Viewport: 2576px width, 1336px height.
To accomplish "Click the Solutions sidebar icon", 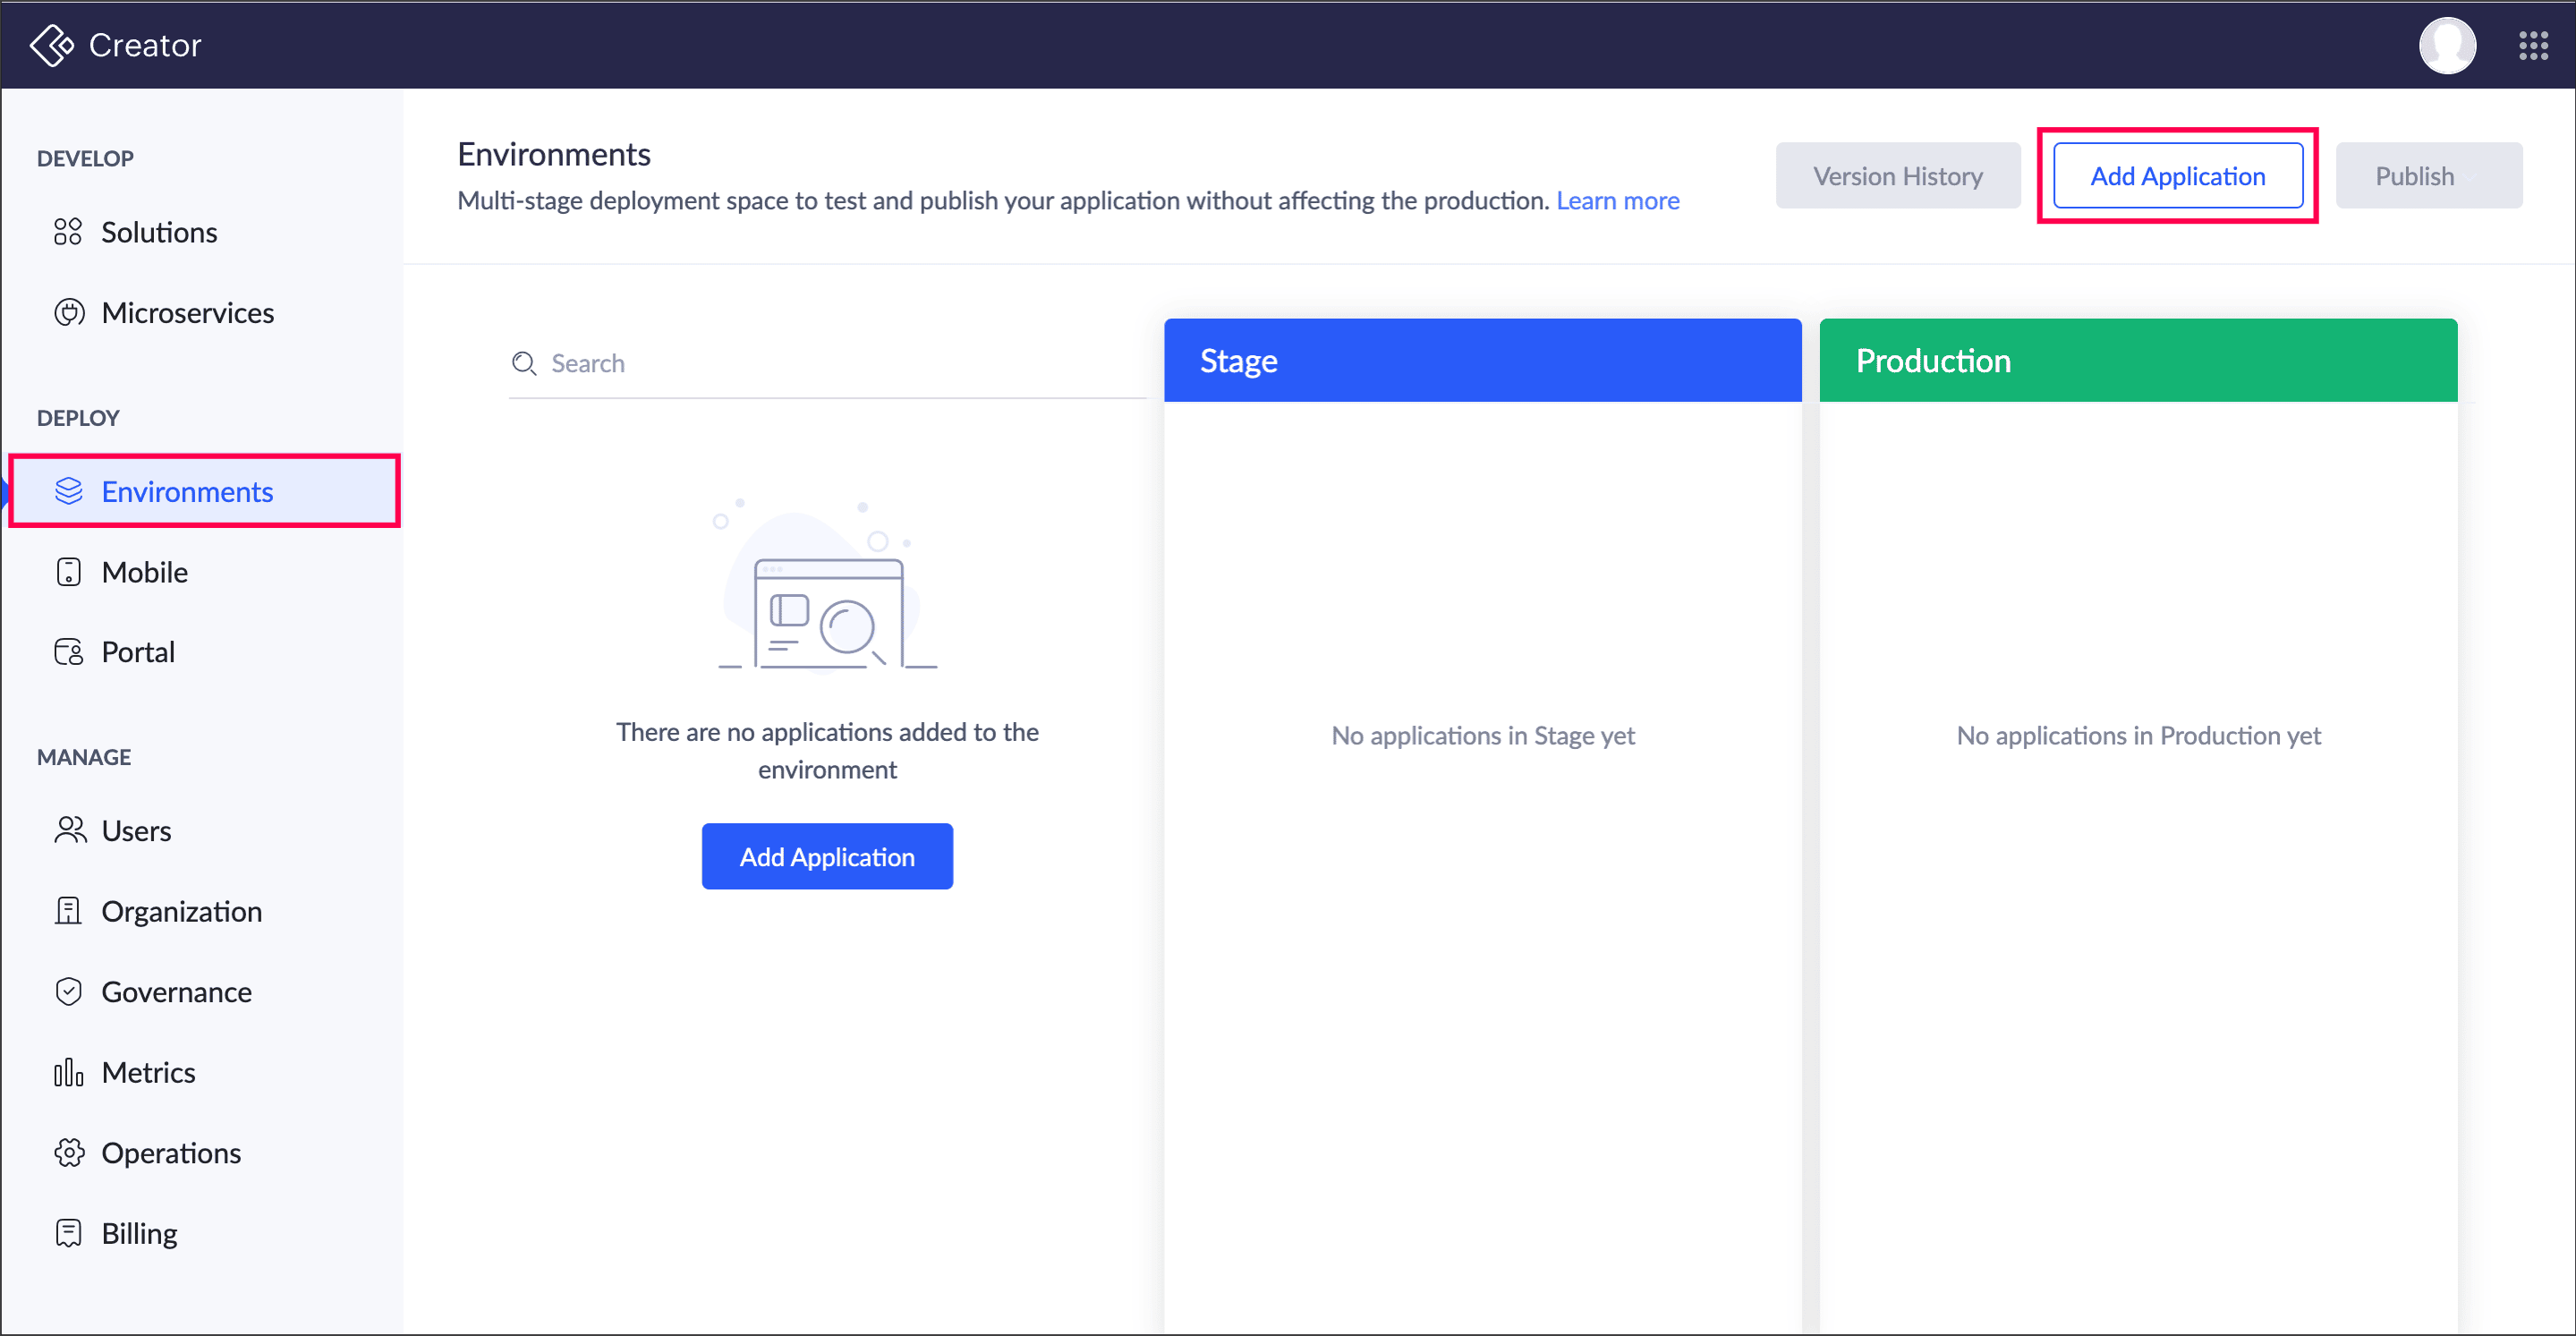I will pyautogui.click(x=68, y=232).
